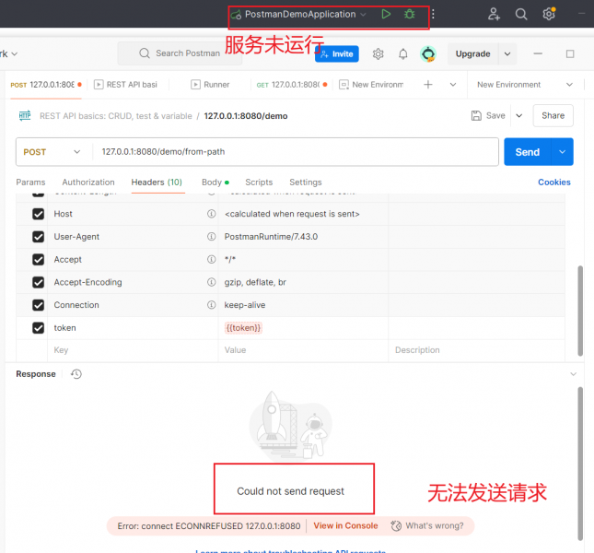
Task: Click What's wrong? link
Action: pyautogui.click(x=435, y=526)
